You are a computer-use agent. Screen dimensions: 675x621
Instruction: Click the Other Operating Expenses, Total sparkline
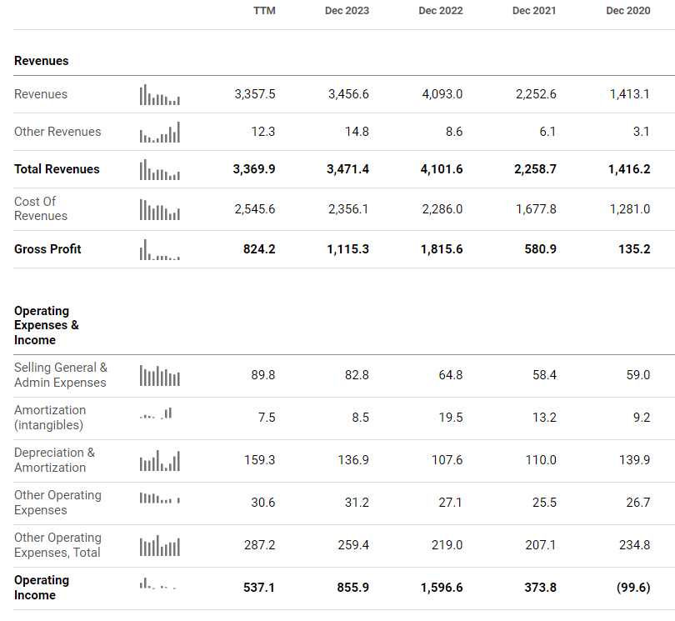coord(159,547)
